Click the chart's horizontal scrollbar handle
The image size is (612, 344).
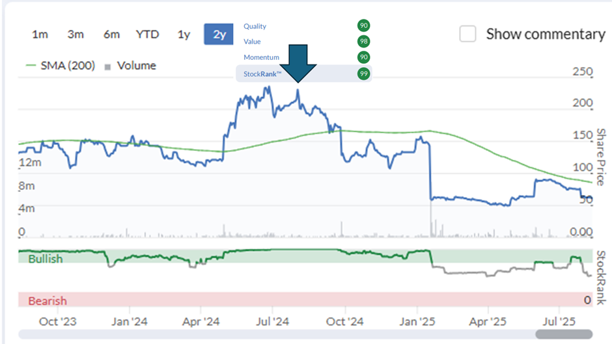[564, 334]
